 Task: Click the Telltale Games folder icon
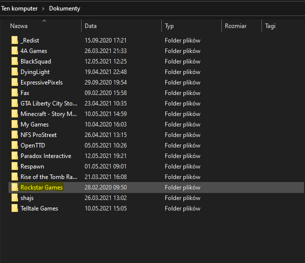pyautogui.click(x=15, y=208)
